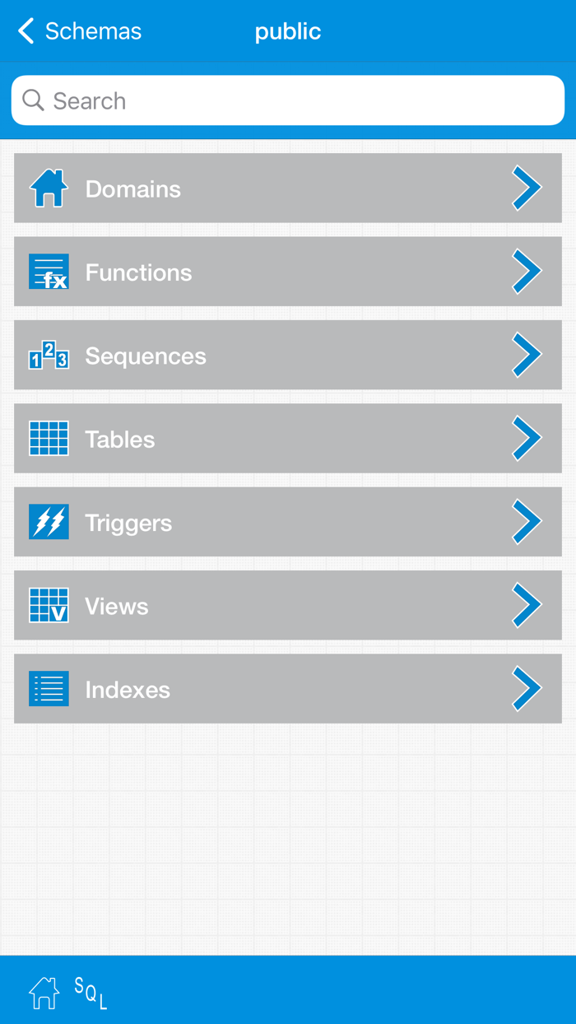This screenshot has height=1024, width=576.
Task: Navigate back to Schemas
Action: tap(78, 30)
